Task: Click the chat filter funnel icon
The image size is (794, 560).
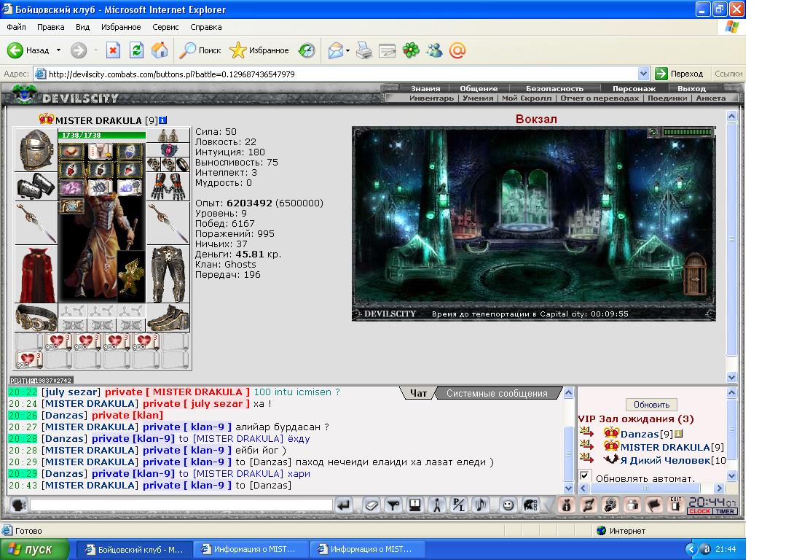Action: pyautogui.click(x=393, y=505)
